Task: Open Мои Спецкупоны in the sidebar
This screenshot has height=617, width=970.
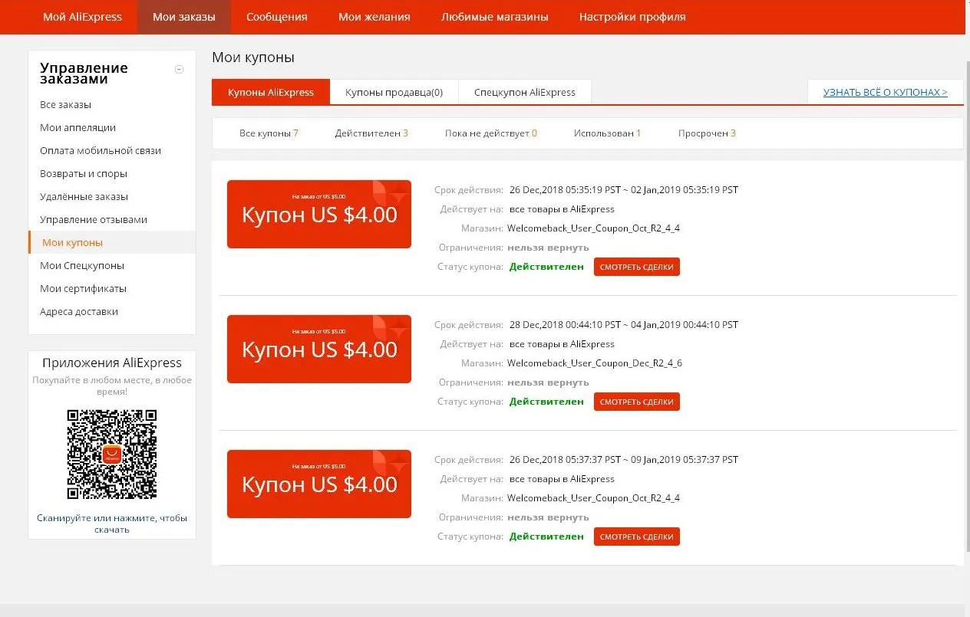Action: pyautogui.click(x=82, y=265)
